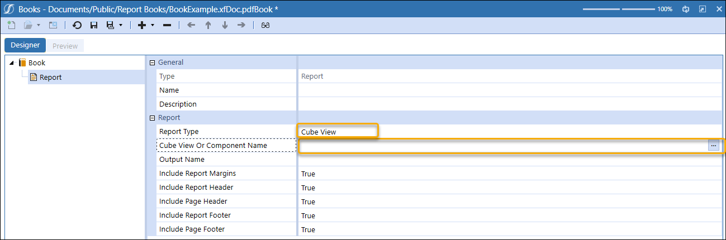Click the Save floppy disk icon
726x240 pixels.
[94, 25]
